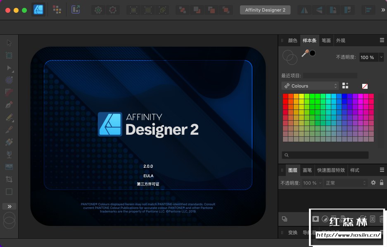Image resolution: width=387 pixels, height=247 pixels.
Task: Switch to the 图层 tab
Action: (x=293, y=170)
